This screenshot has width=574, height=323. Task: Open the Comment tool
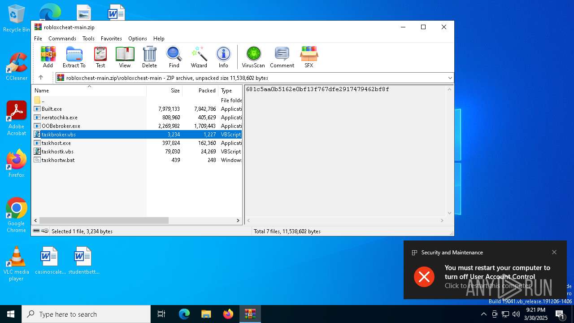(282, 57)
